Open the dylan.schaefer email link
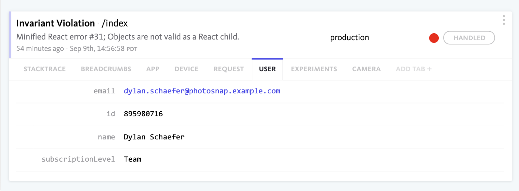The width and height of the screenshot is (519, 191). click(x=202, y=91)
